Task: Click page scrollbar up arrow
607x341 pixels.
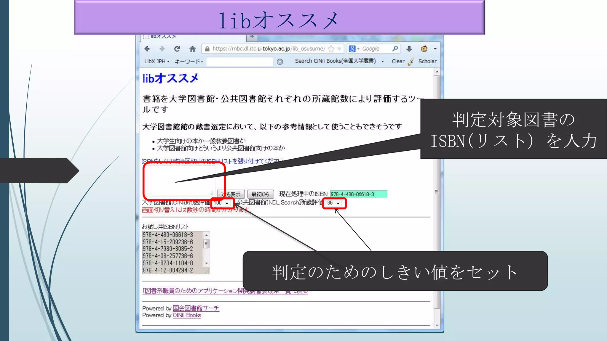Action: click(437, 72)
